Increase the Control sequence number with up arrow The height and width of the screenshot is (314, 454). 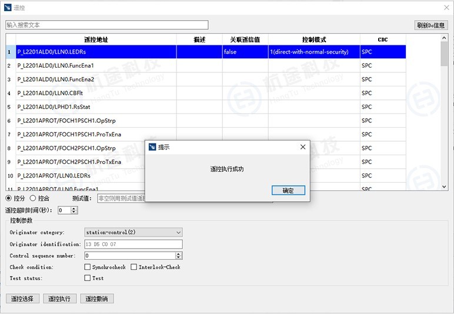(x=179, y=254)
